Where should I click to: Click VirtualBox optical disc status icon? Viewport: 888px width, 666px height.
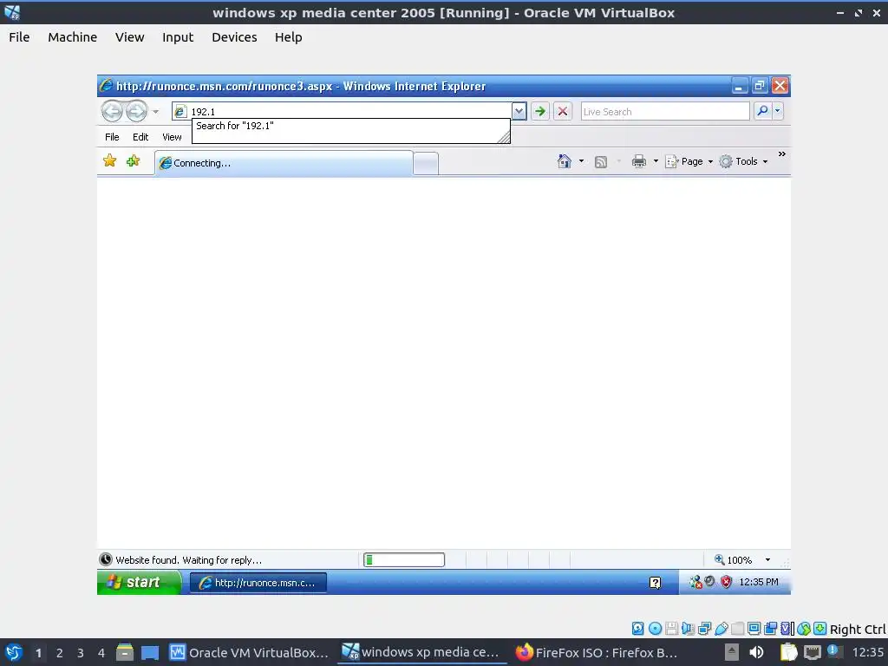655,629
